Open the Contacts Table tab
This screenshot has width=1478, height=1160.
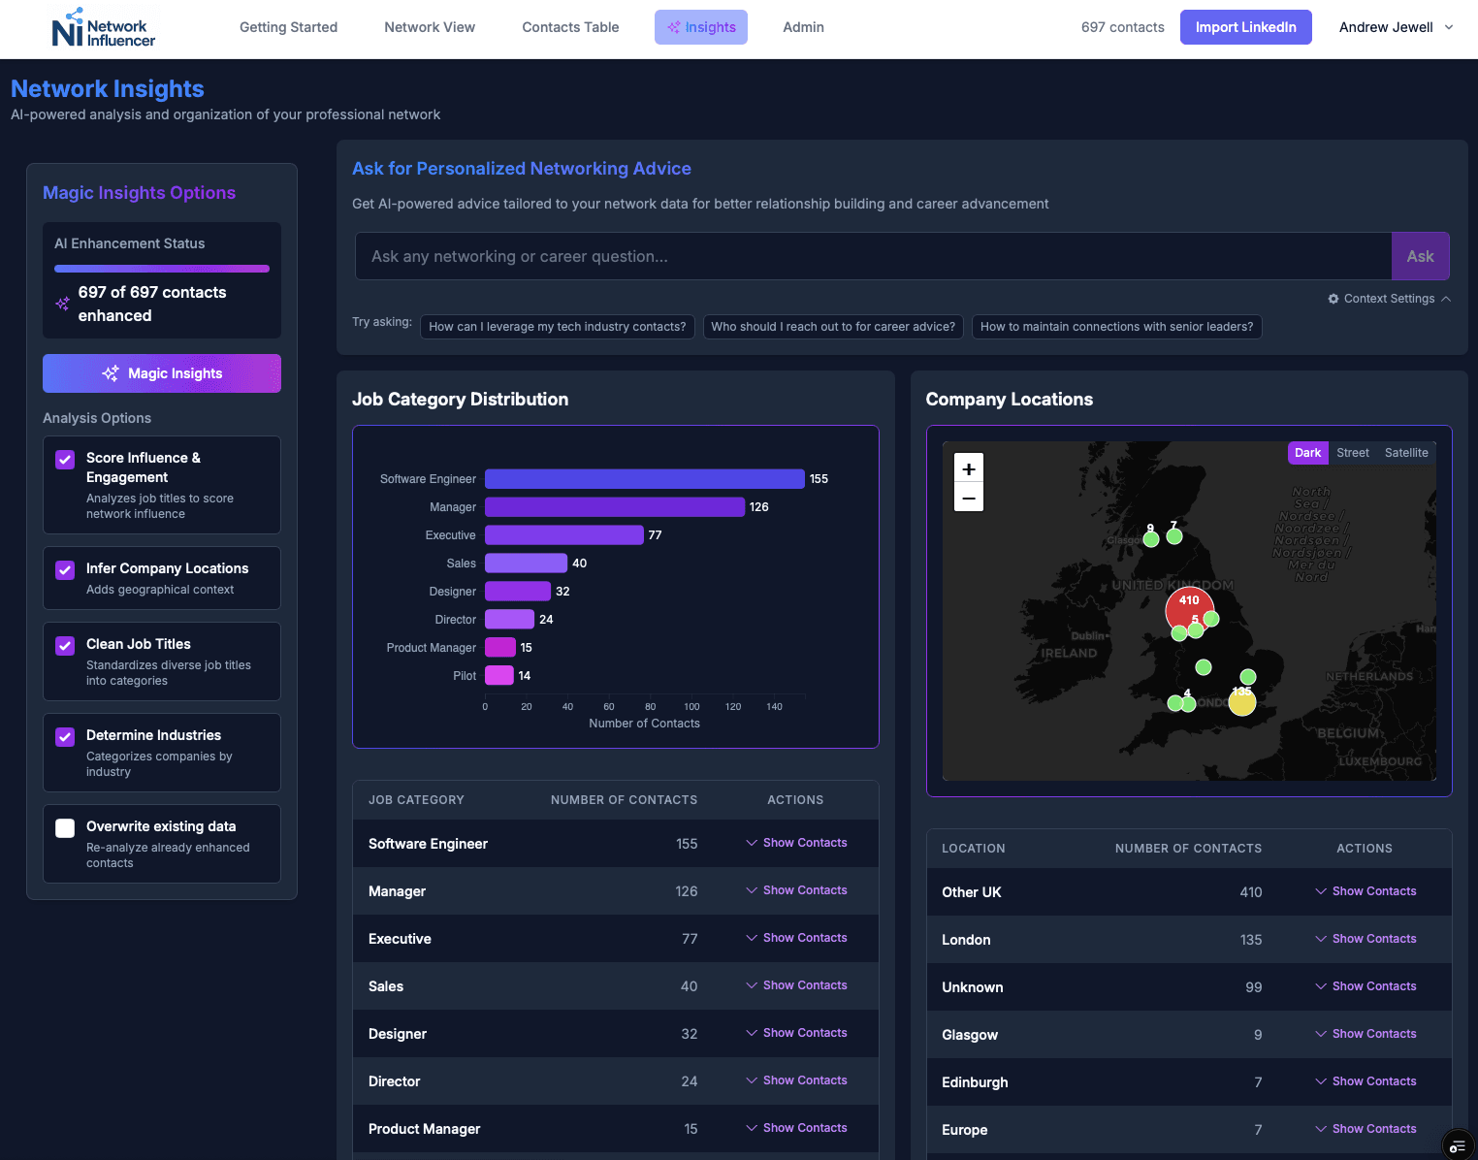click(x=570, y=27)
